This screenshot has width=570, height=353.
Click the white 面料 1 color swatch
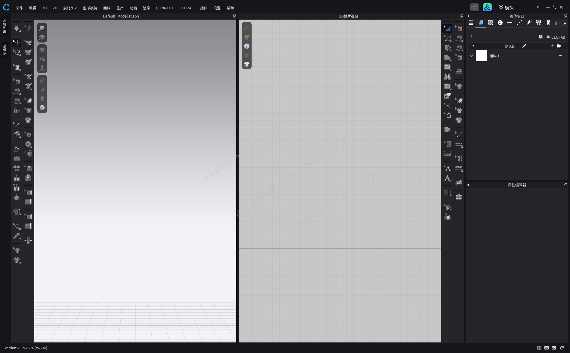[x=481, y=56]
